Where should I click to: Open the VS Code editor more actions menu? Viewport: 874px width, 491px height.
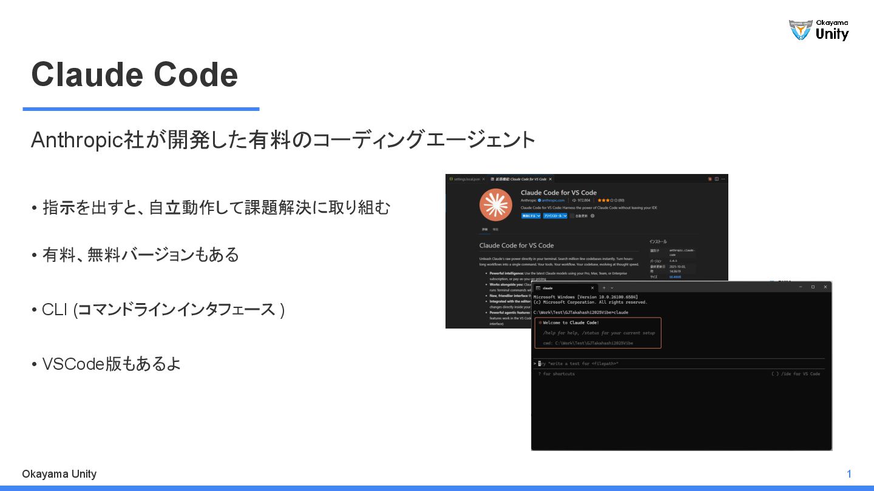(723, 179)
